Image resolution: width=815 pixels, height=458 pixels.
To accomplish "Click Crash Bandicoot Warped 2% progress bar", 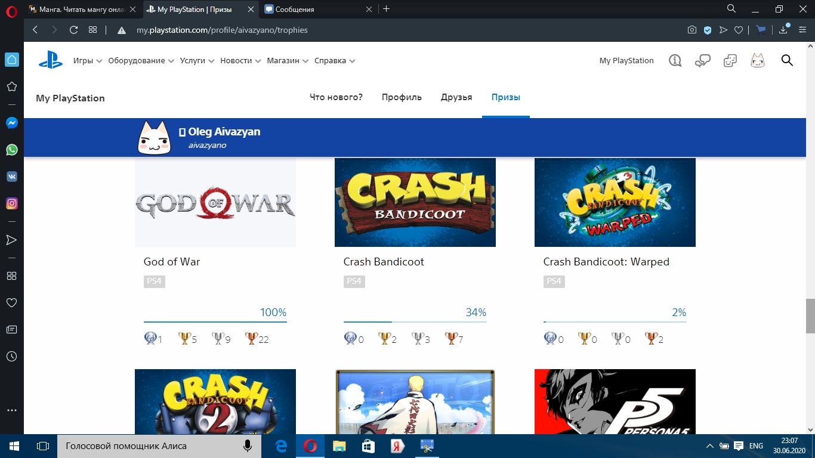I will (x=615, y=322).
